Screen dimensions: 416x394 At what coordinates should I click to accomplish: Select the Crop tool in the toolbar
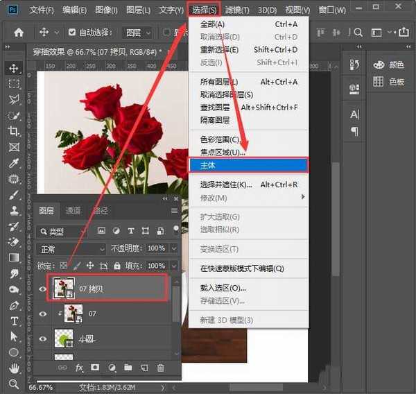coord(13,131)
